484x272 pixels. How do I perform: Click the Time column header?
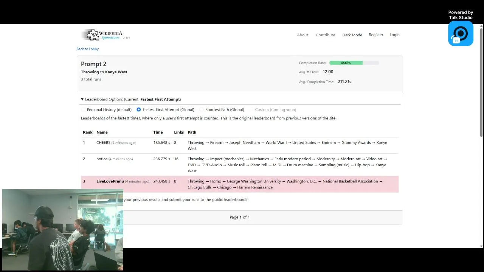[158, 132]
